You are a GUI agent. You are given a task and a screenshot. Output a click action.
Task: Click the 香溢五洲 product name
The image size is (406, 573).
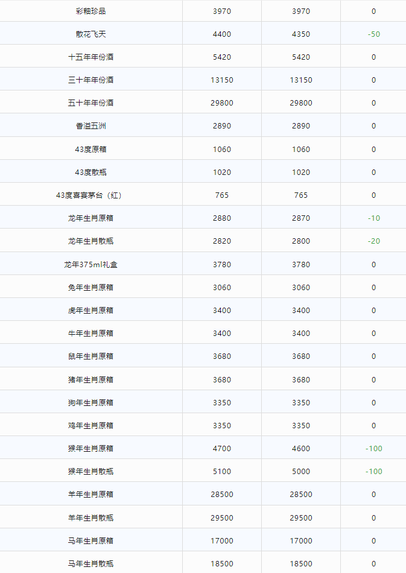coord(90,126)
